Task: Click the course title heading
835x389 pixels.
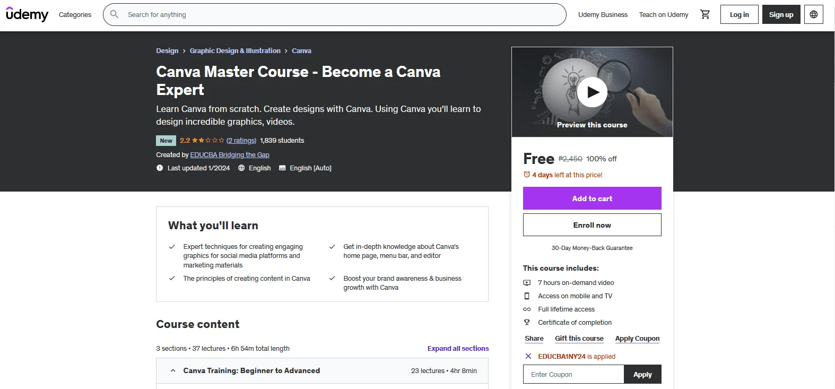Action: [x=298, y=81]
